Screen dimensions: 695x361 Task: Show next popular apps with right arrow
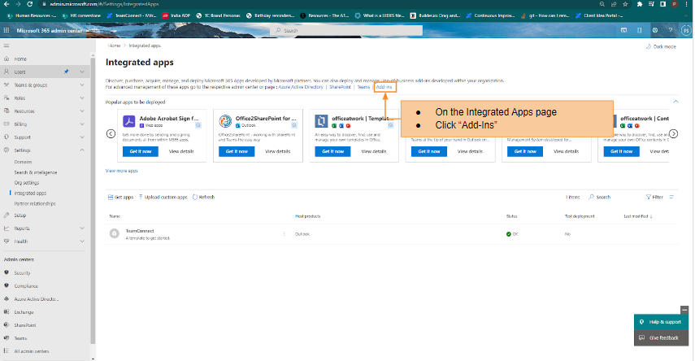[673, 133]
